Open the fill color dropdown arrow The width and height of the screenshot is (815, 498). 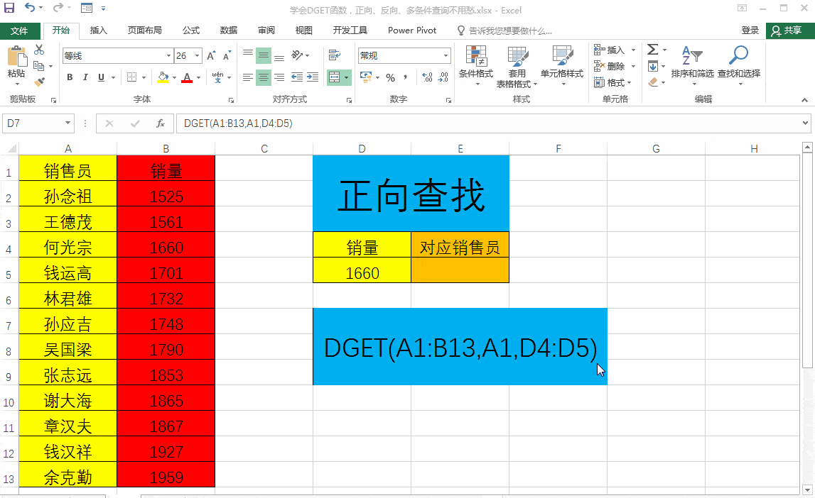coord(173,77)
